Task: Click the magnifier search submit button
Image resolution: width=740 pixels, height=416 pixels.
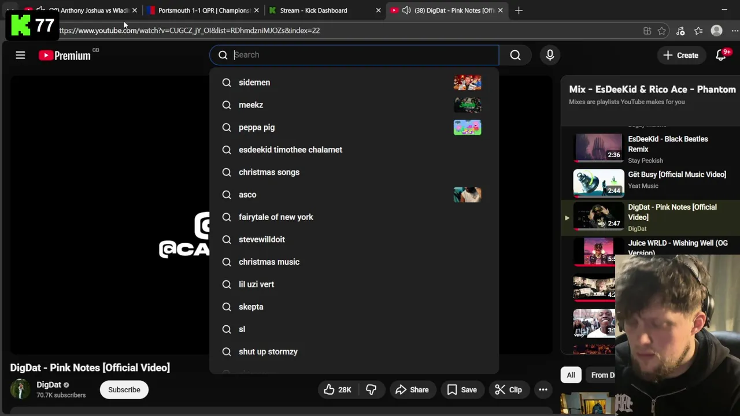Action: coord(515,55)
